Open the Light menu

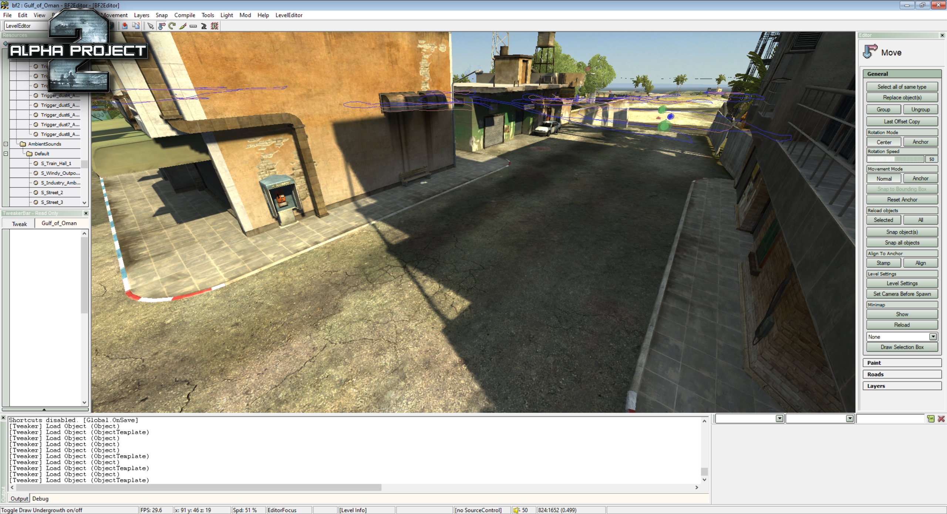point(226,15)
